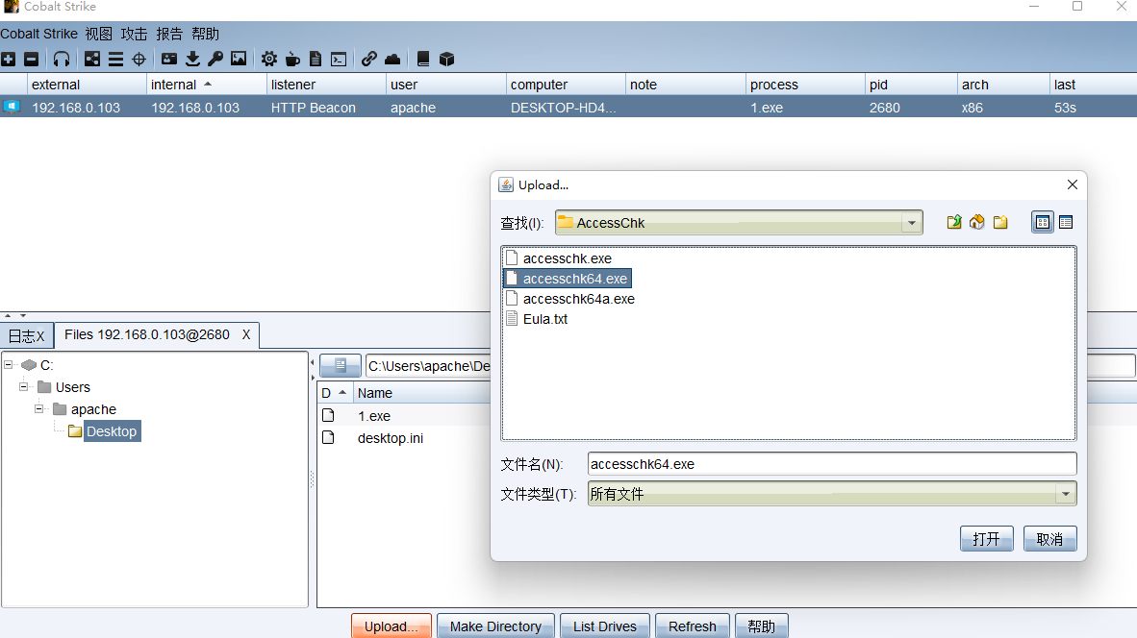Open Credentials via the ID card icon

pyautogui.click(x=169, y=60)
